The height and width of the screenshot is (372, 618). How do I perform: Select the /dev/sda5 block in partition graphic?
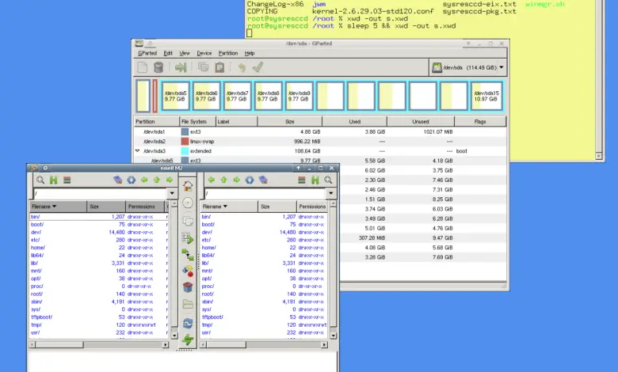point(175,96)
